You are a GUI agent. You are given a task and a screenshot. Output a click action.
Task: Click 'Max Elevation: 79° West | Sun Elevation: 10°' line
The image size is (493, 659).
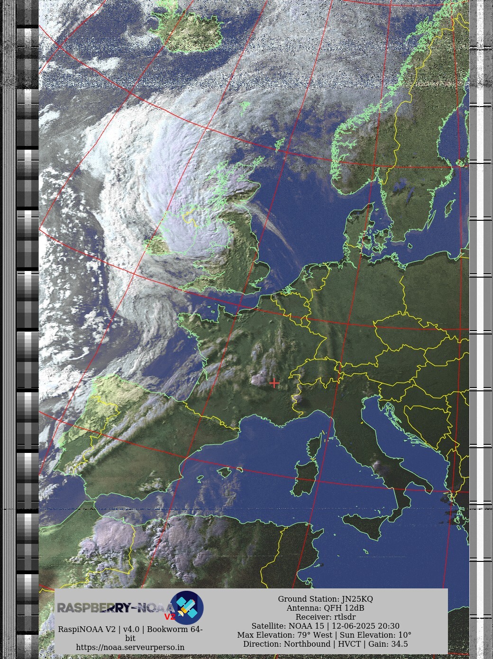click(x=324, y=635)
